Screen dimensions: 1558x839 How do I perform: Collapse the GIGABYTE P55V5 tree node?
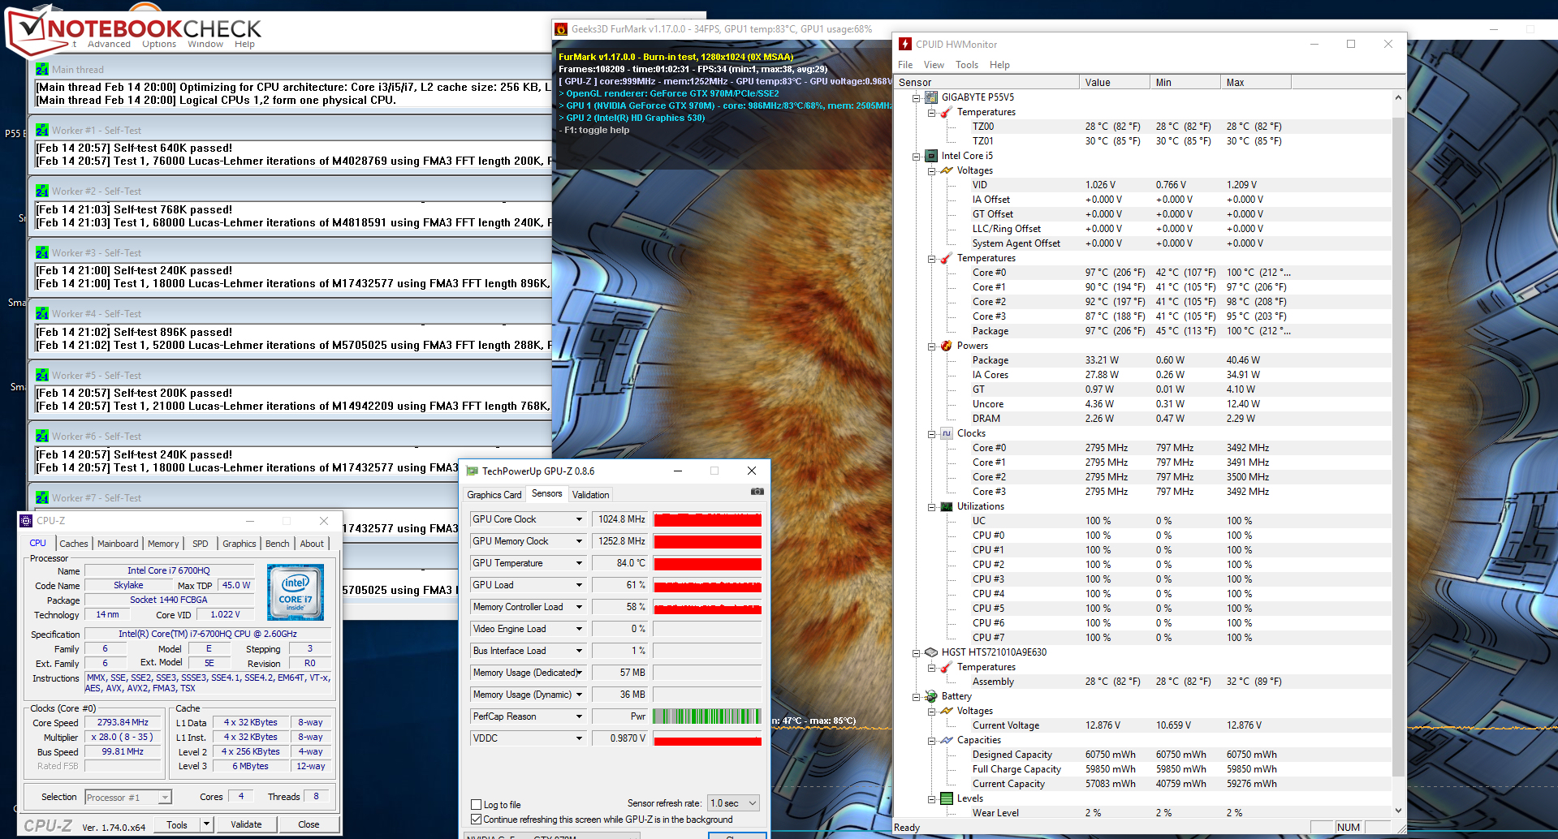[916, 97]
